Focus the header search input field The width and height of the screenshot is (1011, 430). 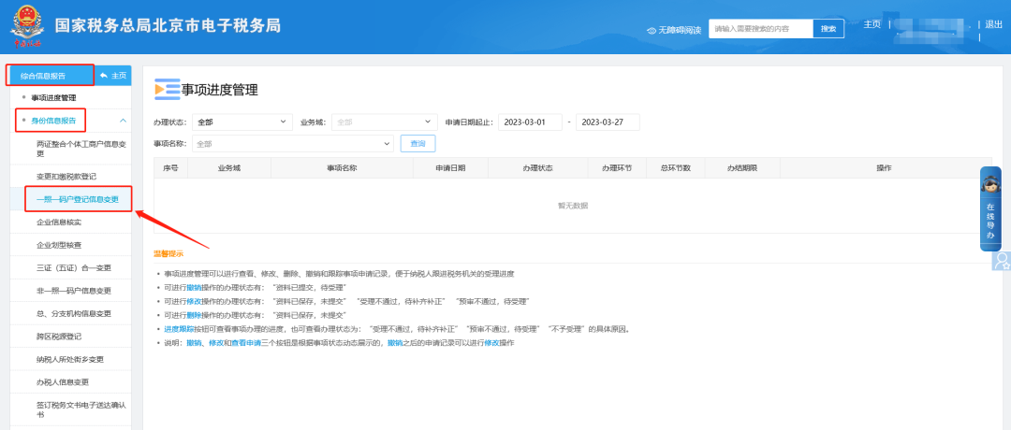click(x=761, y=29)
